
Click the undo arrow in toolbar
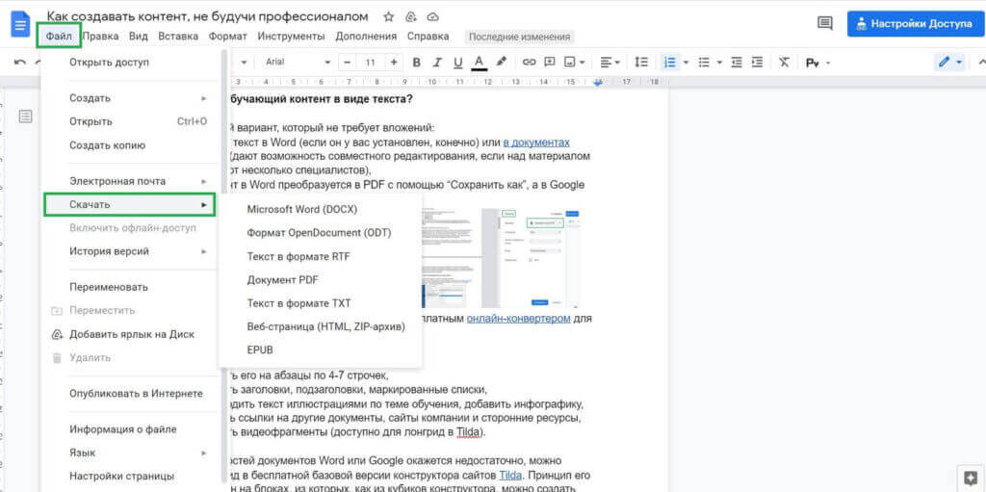tap(20, 63)
